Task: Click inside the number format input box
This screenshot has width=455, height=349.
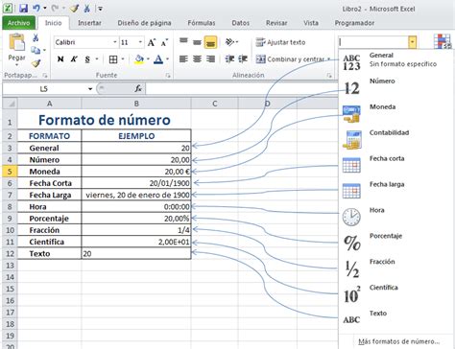Action: tap(373, 42)
